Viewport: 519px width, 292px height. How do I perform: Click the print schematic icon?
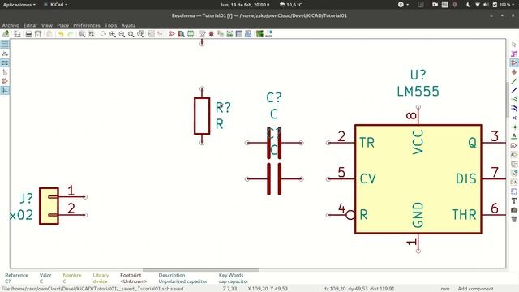point(29,34)
